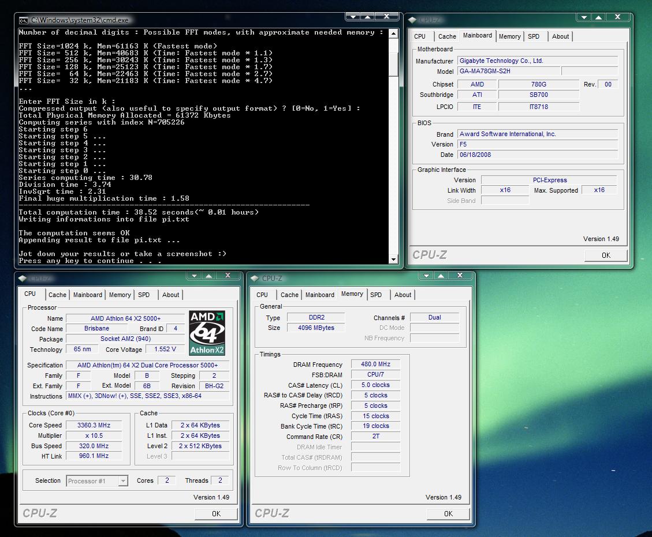This screenshot has height=537, width=652.
Task: Click cmd window scrollbar down arrow
Action: click(x=393, y=260)
